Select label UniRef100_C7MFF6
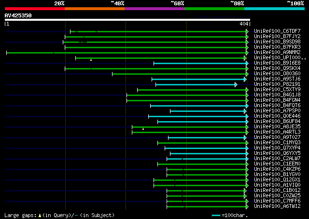The image size is (309, 219). point(277,201)
